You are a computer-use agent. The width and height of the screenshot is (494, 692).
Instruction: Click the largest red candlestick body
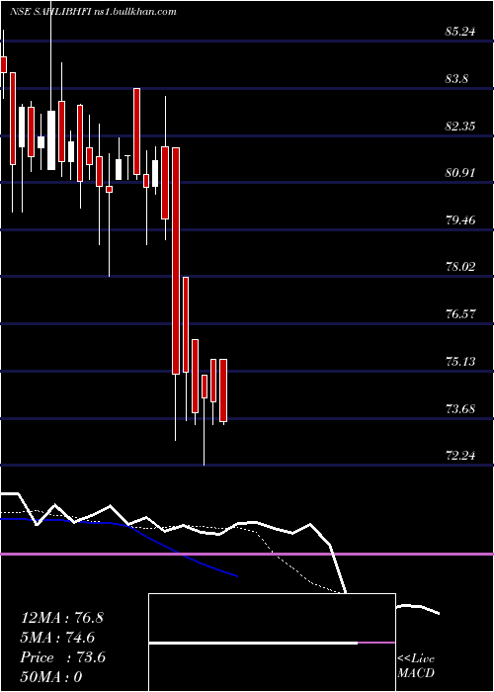click(176, 261)
